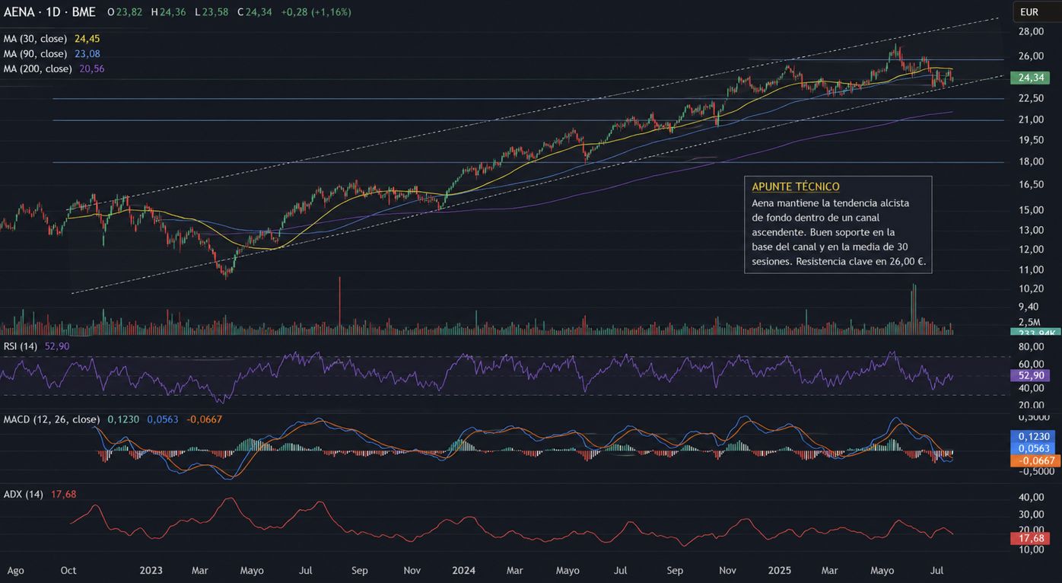This screenshot has height=583, width=1062.
Task: Select the MA (90, close) legend
Action: coord(35,54)
